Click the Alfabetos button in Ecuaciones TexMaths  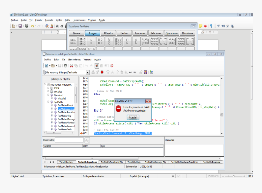(x=108, y=33)
